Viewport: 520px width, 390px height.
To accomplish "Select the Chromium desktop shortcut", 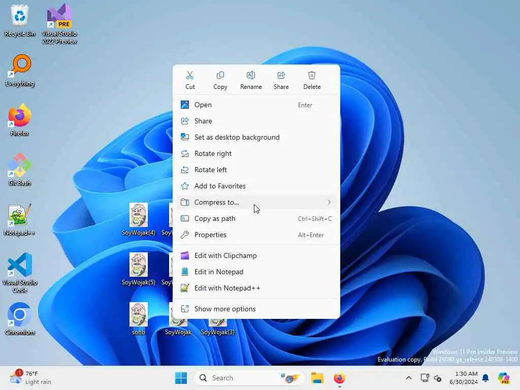I will click(20, 319).
